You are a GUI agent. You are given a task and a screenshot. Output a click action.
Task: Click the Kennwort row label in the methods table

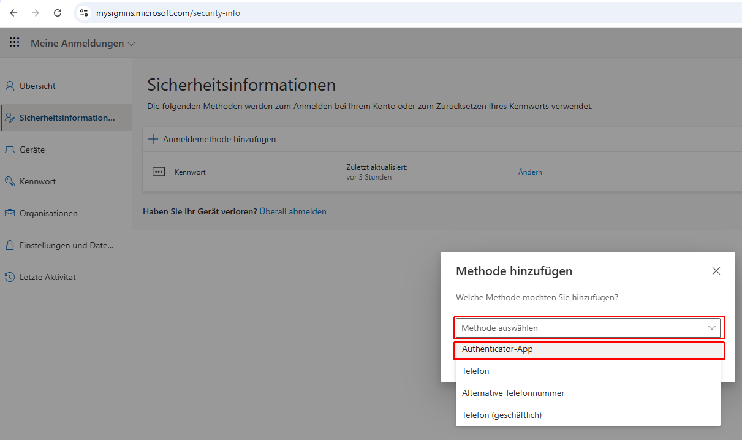click(x=190, y=172)
